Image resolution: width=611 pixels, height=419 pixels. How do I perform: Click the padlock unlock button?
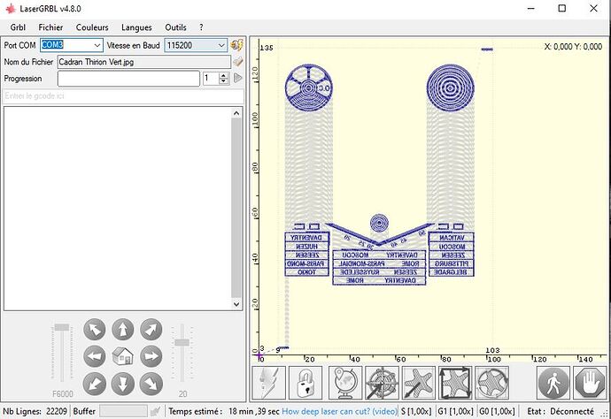[x=305, y=383]
